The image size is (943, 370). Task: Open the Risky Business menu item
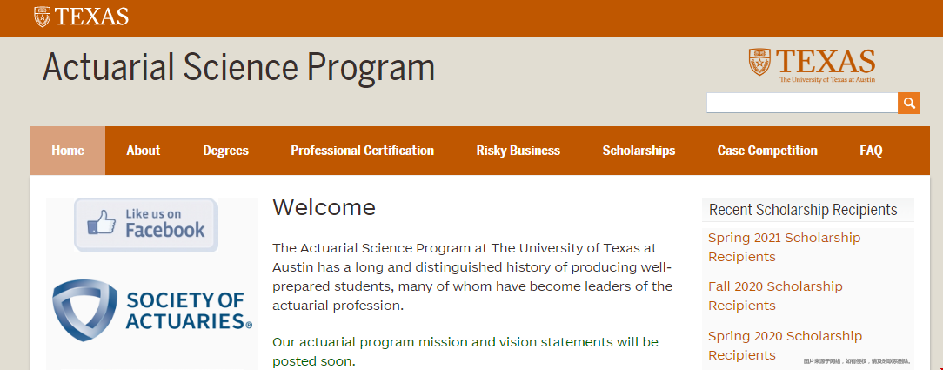pyautogui.click(x=518, y=151)
